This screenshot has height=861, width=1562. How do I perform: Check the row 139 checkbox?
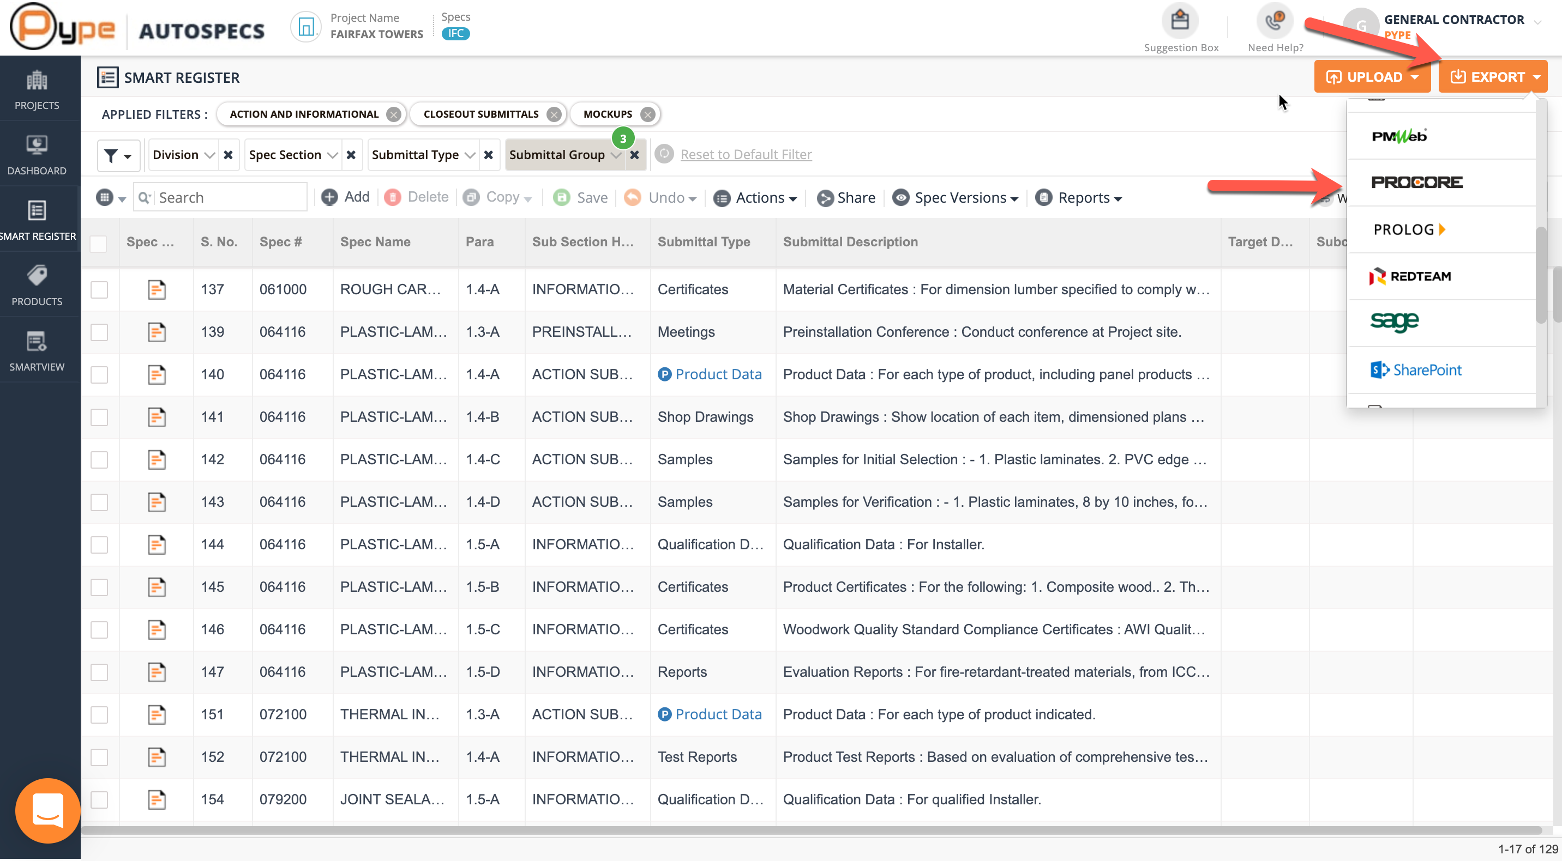[99, 332]
